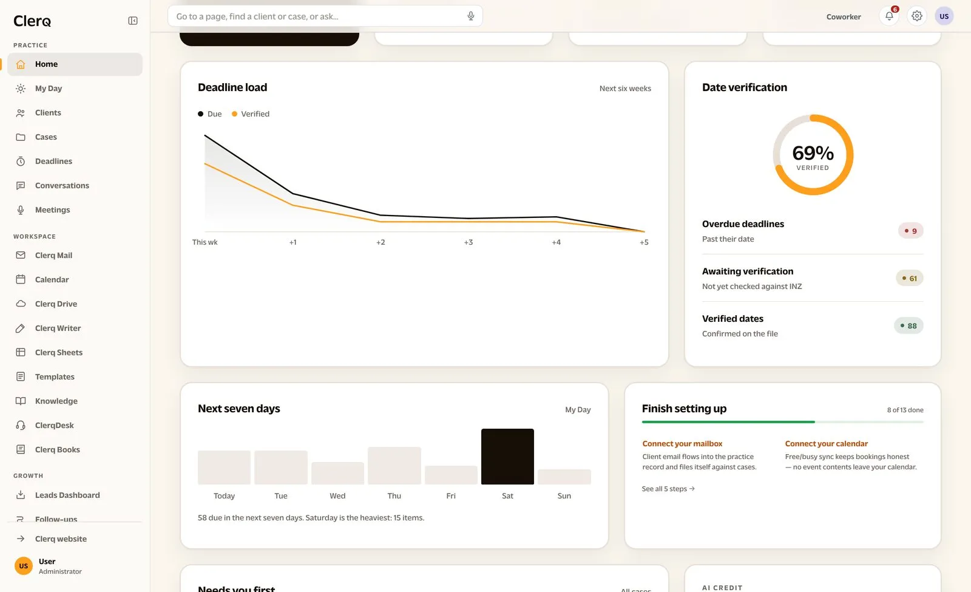Click See all 5 steps link

[668, 489]
